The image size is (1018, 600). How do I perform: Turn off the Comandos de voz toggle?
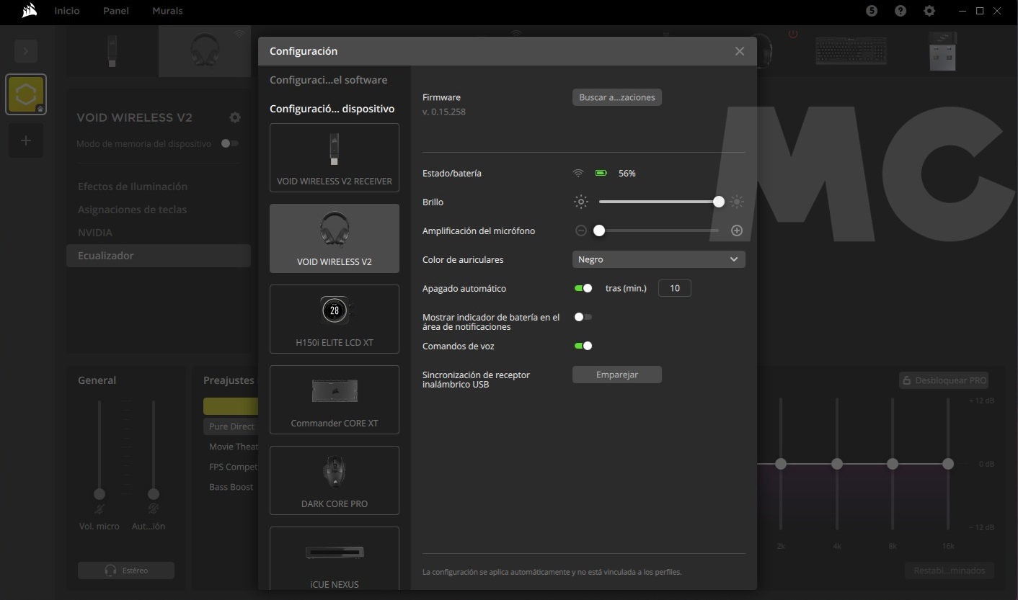pos(583,346)
